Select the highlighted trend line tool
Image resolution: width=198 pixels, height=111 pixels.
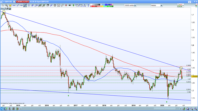(x=25, y=6)
